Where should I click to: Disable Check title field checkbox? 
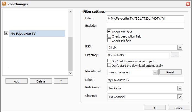coord(109,31)
